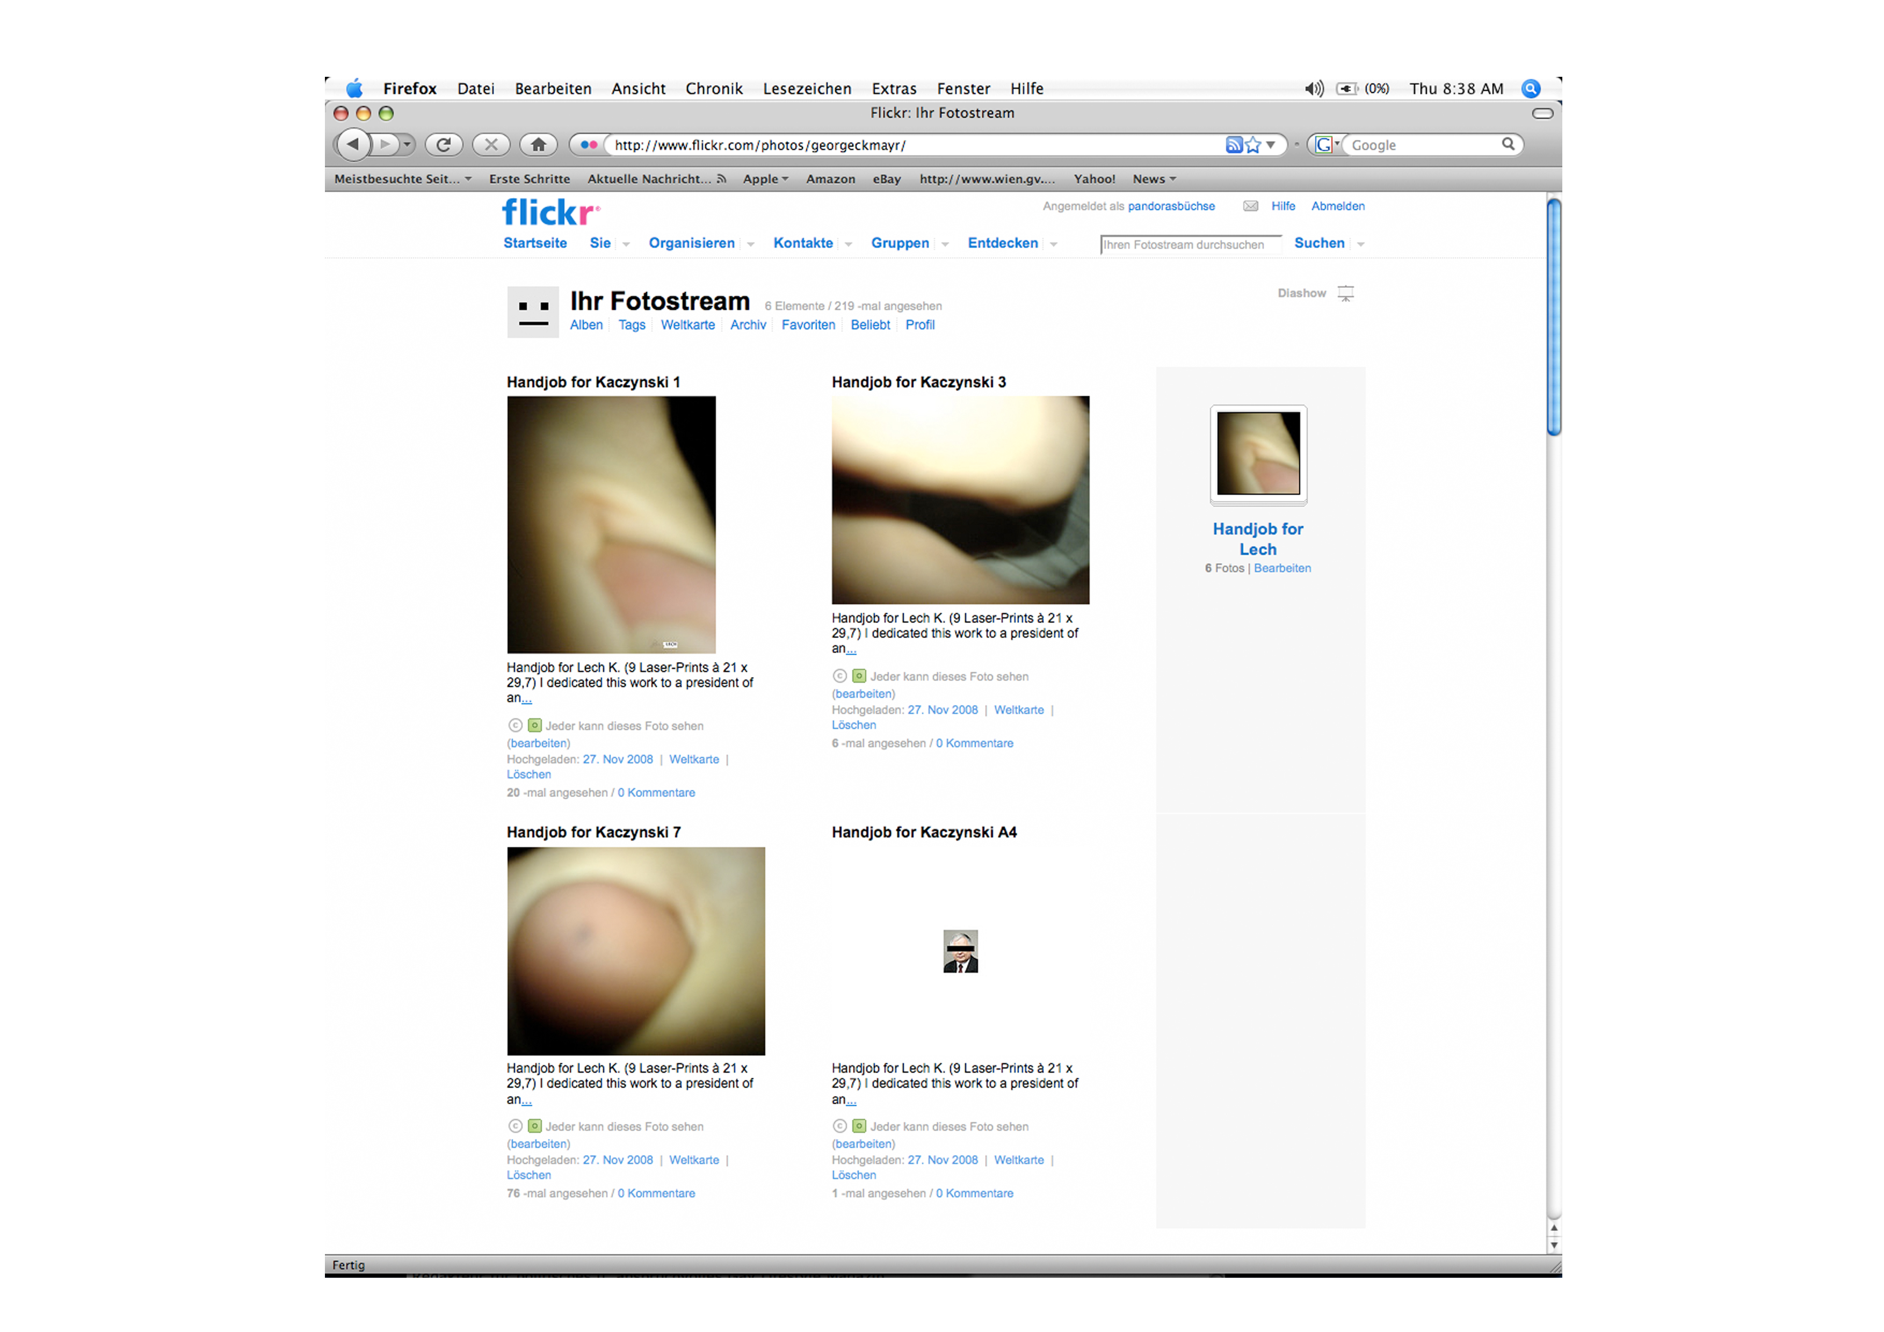Image resolution: width=1884 pixels, height=1332 pixels.
Task: Open Spotlight search in menu bar
Action: point(1530,89)
